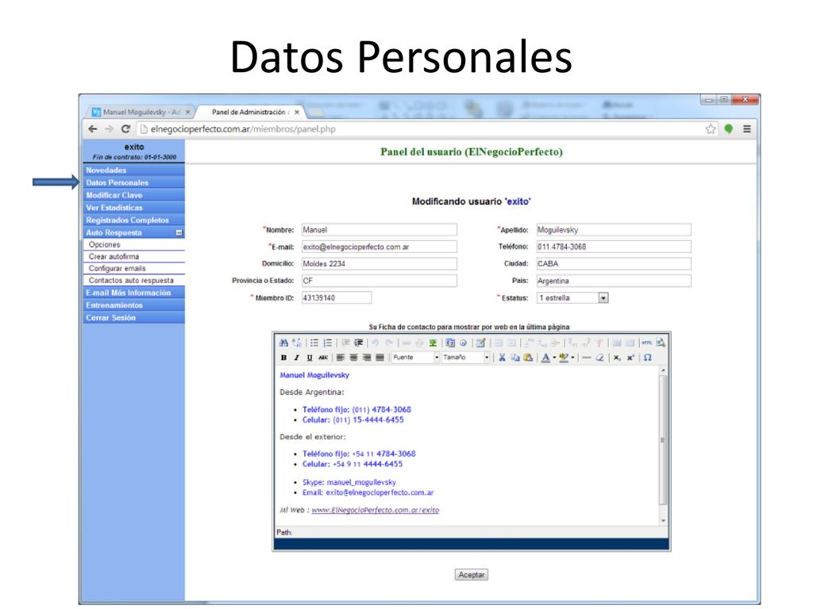813x609 pixels.
Task: Click the Insert table icon in the editor
Action: [x=480, y=343]
